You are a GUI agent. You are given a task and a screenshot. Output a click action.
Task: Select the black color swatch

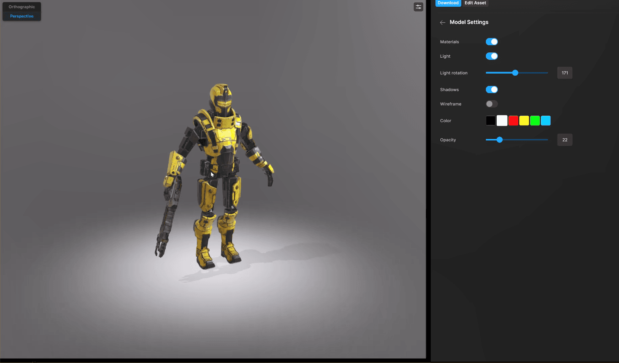[x=490, y=120]
